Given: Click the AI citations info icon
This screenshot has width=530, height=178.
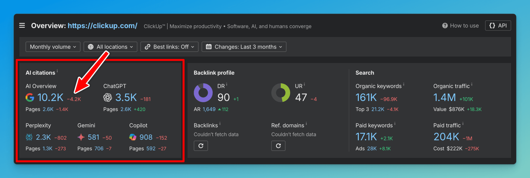Looking at the screenshot, I should coord(57,71).
